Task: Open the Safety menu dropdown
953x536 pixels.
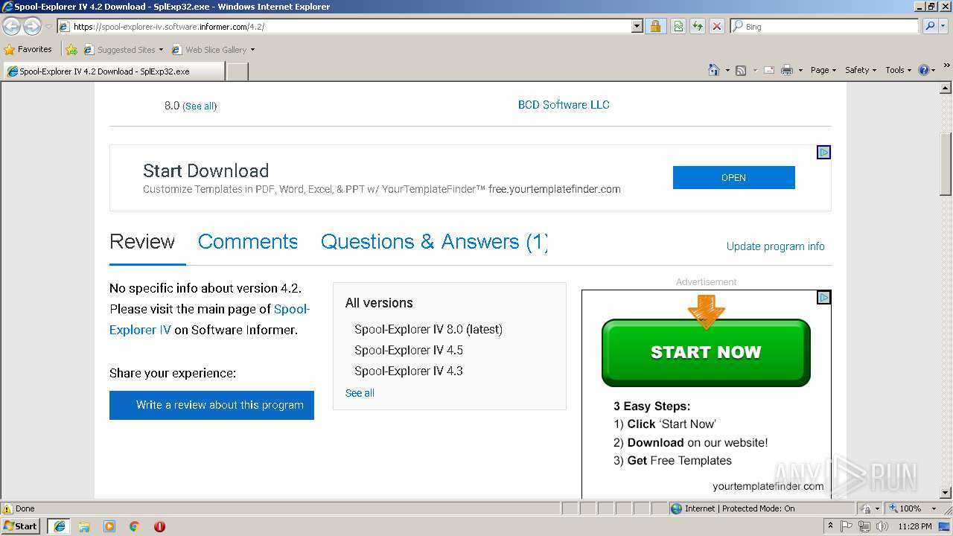Action: click(861, 70)
